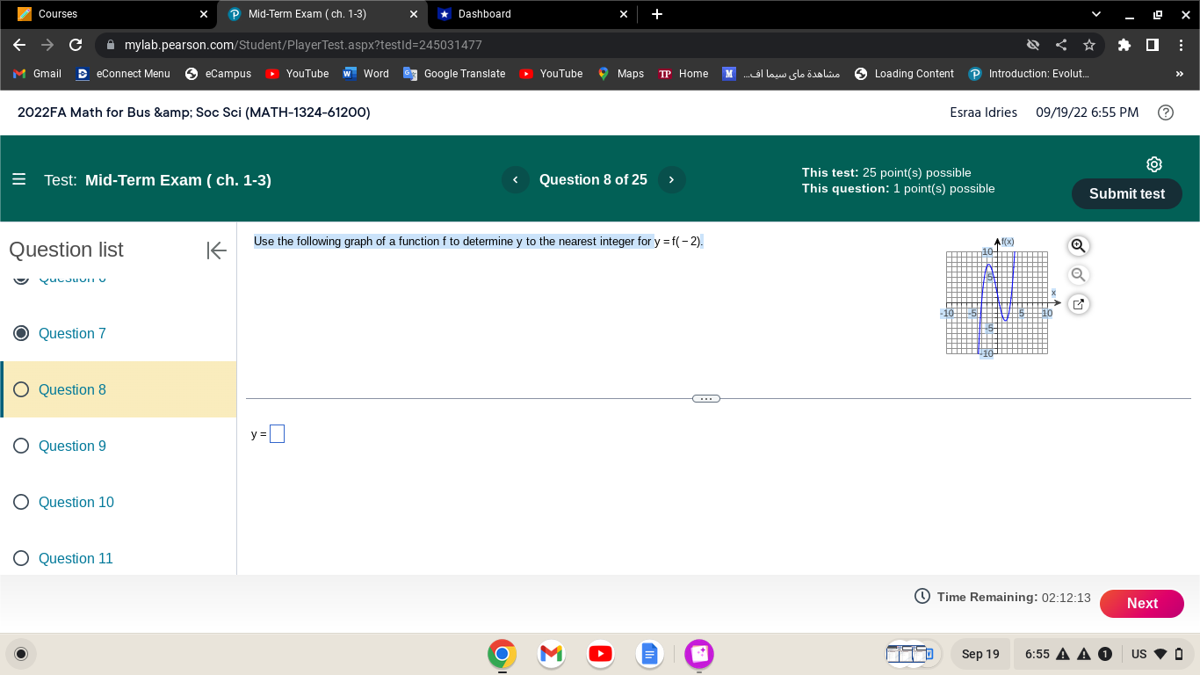Go back a question with the left chevron
The width and height of the screenshot is (1200, 675).
(x=515, y=179)
